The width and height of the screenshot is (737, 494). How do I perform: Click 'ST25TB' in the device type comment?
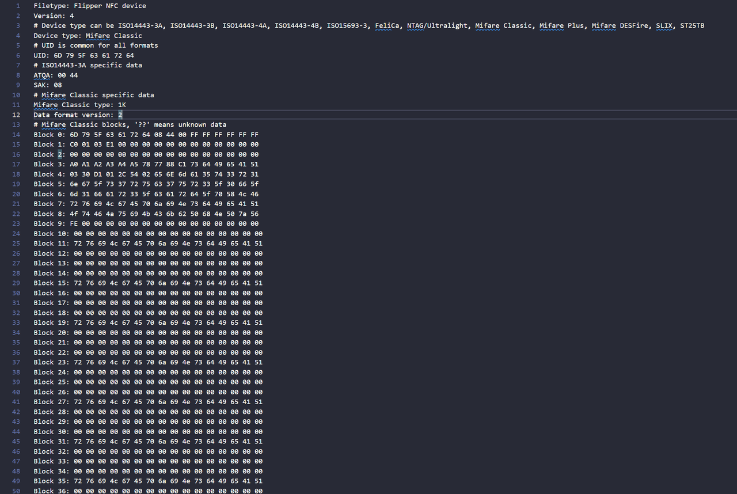pyautogui.click(x=692, y=25)
